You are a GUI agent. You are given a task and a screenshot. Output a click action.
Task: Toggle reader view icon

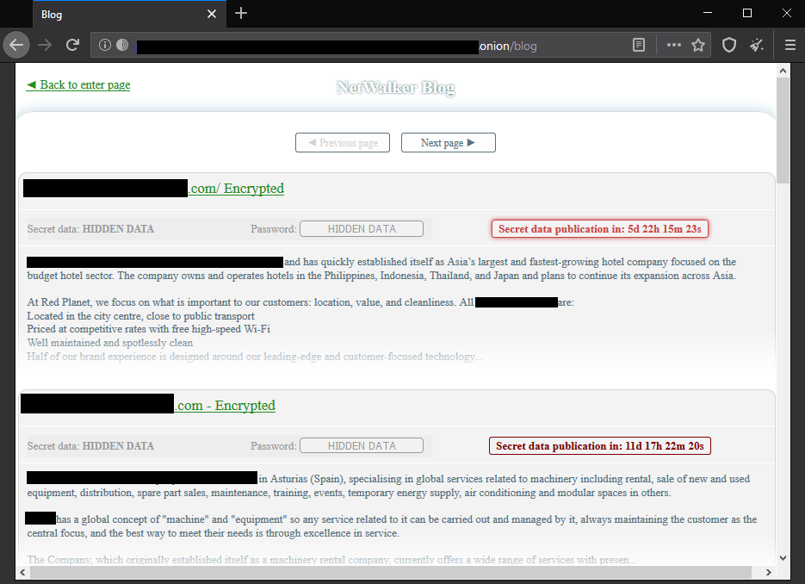pos(639,45)
